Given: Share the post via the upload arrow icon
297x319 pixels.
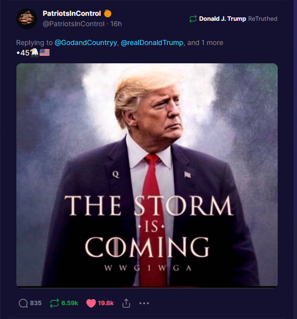Looking at the screenshot, I should [126, 303].
